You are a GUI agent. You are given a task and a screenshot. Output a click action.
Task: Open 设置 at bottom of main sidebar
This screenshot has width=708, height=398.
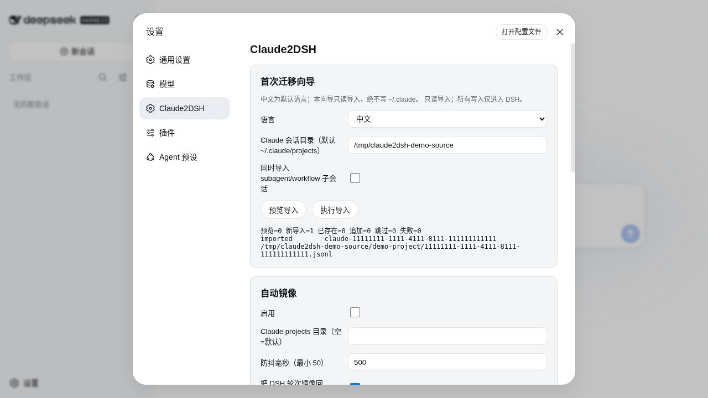(24, 383)
